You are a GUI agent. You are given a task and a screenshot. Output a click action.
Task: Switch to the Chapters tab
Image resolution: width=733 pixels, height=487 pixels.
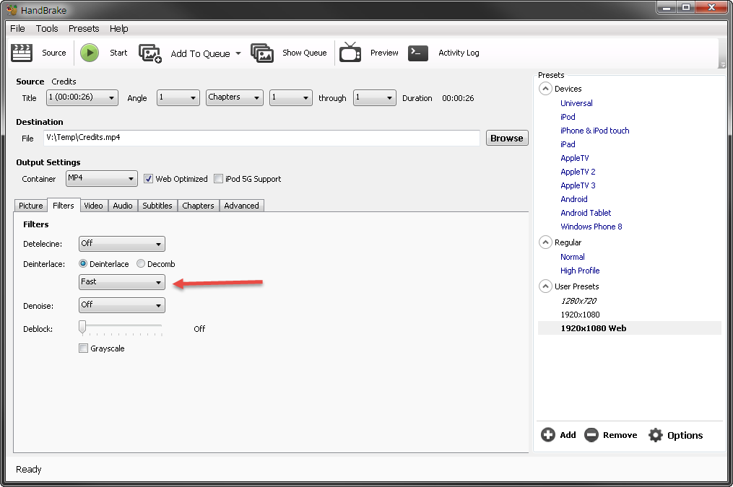point(198,206)
